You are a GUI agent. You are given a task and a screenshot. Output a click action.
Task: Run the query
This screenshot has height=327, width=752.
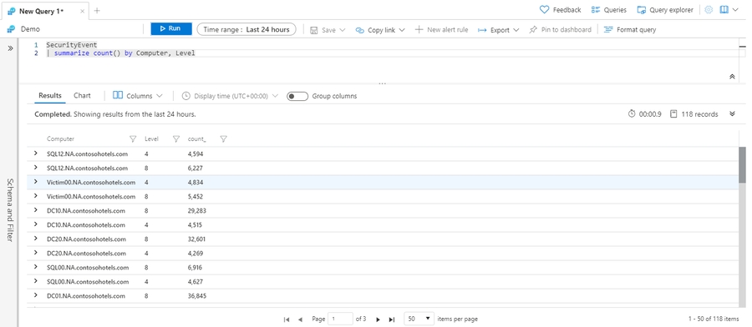[x=171, y=28]
